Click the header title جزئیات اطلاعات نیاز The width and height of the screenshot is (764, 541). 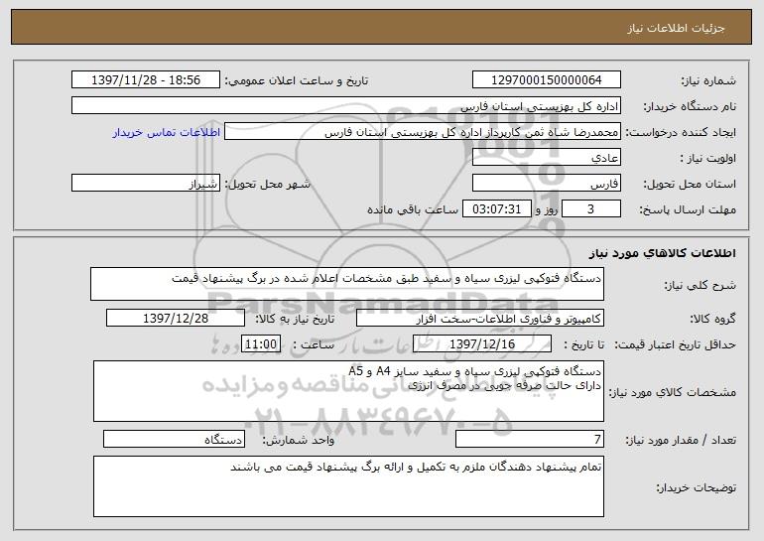(676, 28)
